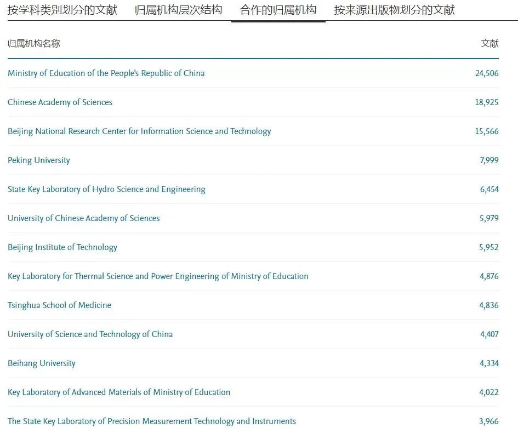Click document count 4,022
Image resolution: width=518 pixels, height=435 pixels.
tap(489, 392)
